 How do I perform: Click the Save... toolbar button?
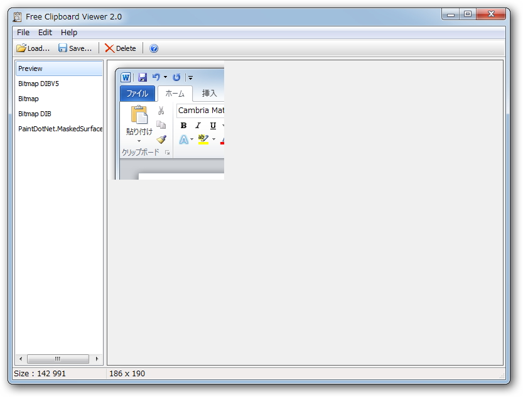click(75, 48)
